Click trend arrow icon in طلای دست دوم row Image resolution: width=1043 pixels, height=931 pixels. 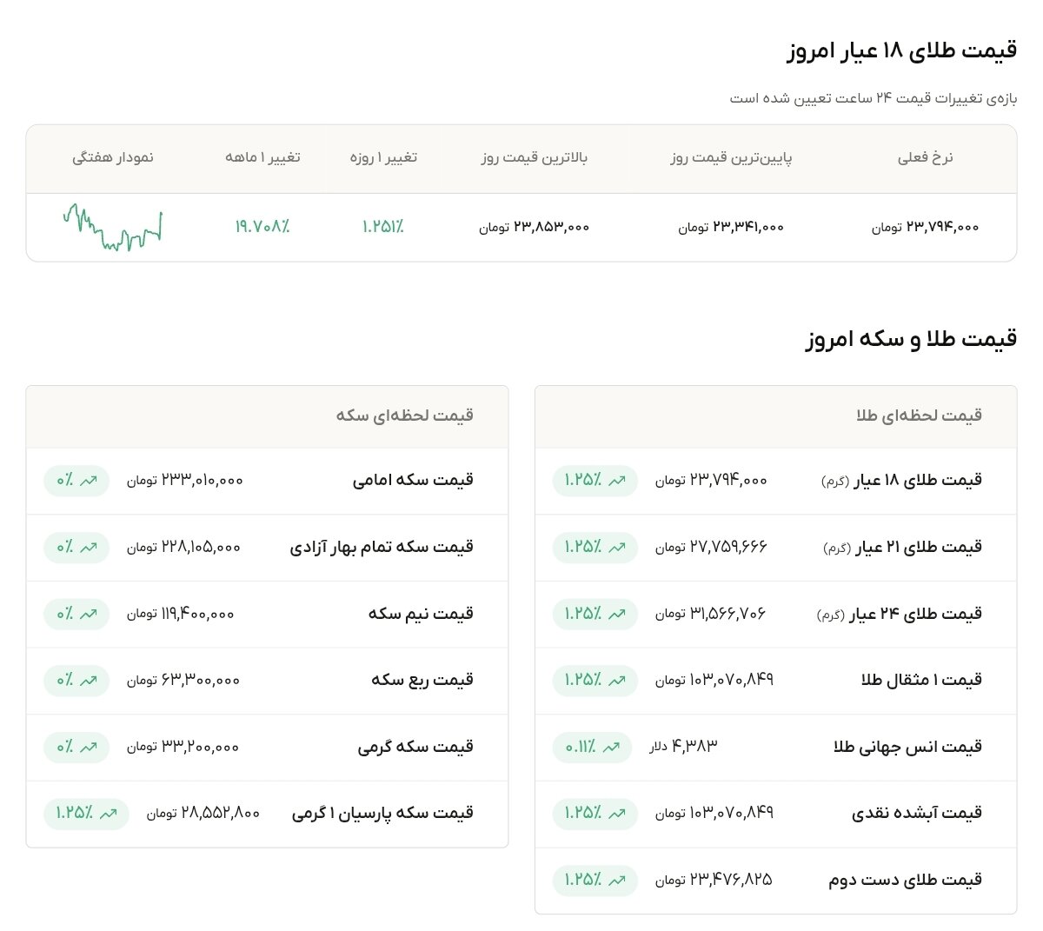coord(617,880)
